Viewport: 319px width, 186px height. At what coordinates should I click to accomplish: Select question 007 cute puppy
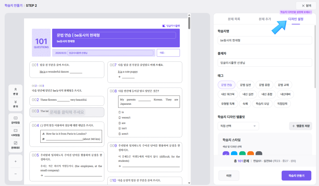(x=145, y=72)
